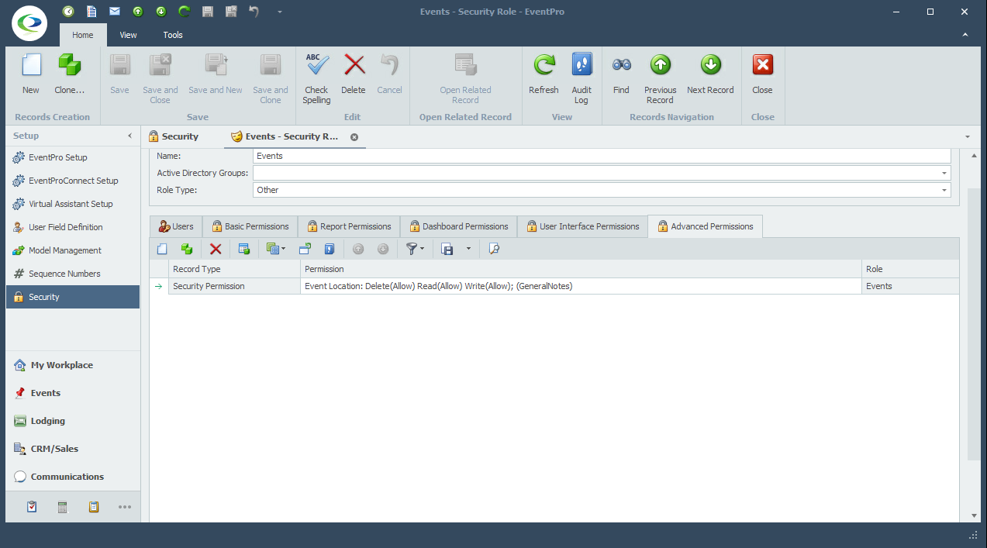Open the dropdown arrow beside the grid save icon
Screen dimensions: 987x548
coord(468,249)
